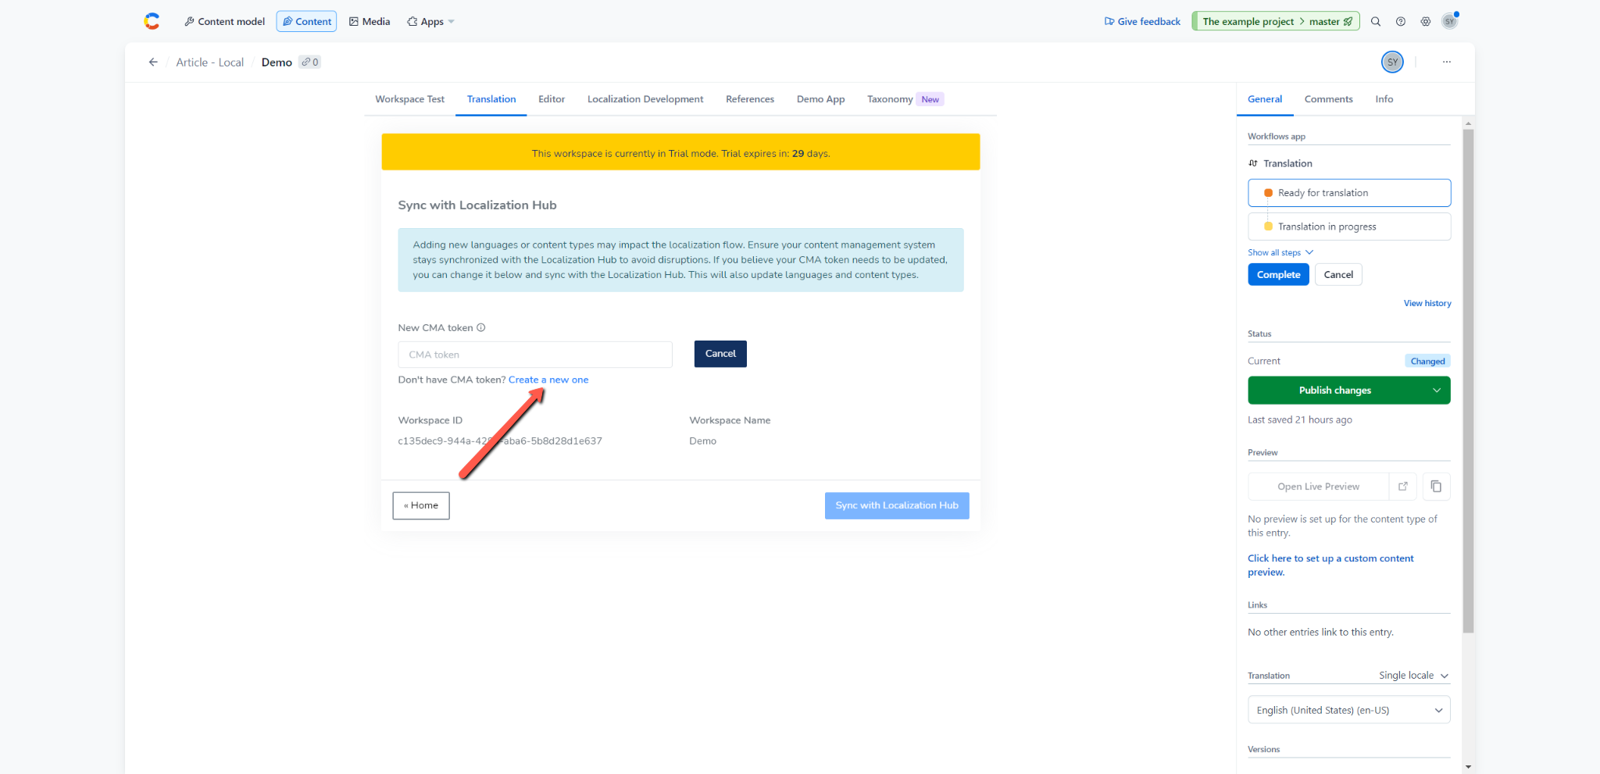The width and height of the screenshot is (1600, 774).
Task: Open the Localization Development tab
Action: 645,99
